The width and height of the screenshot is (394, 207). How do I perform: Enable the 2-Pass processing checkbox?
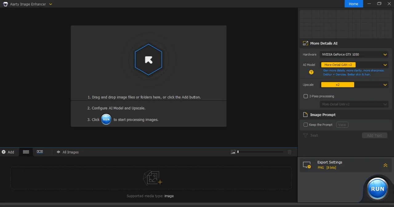(x=306, y=96)
